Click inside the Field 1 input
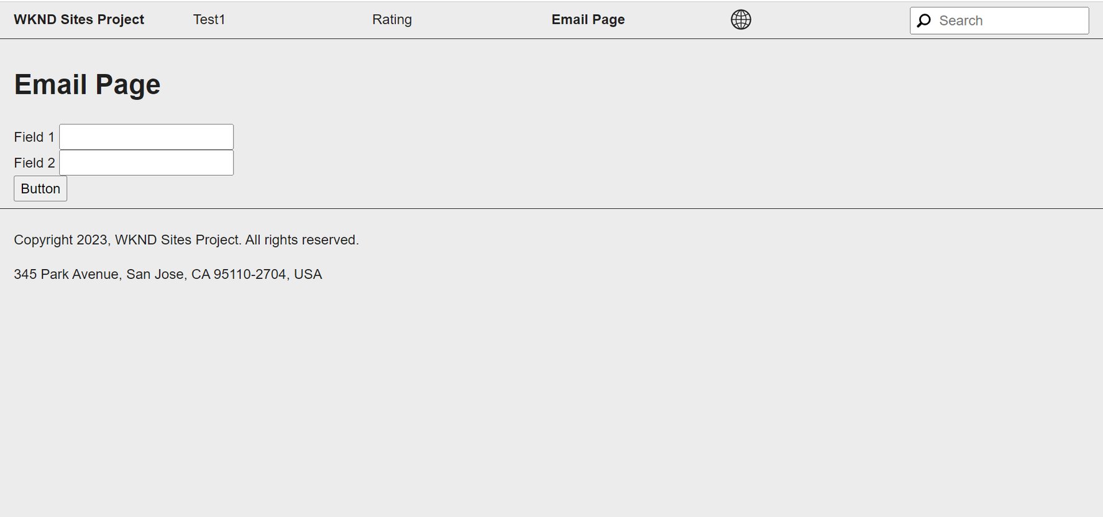This screenshot has width=1103, height=517. pos(146,136)
